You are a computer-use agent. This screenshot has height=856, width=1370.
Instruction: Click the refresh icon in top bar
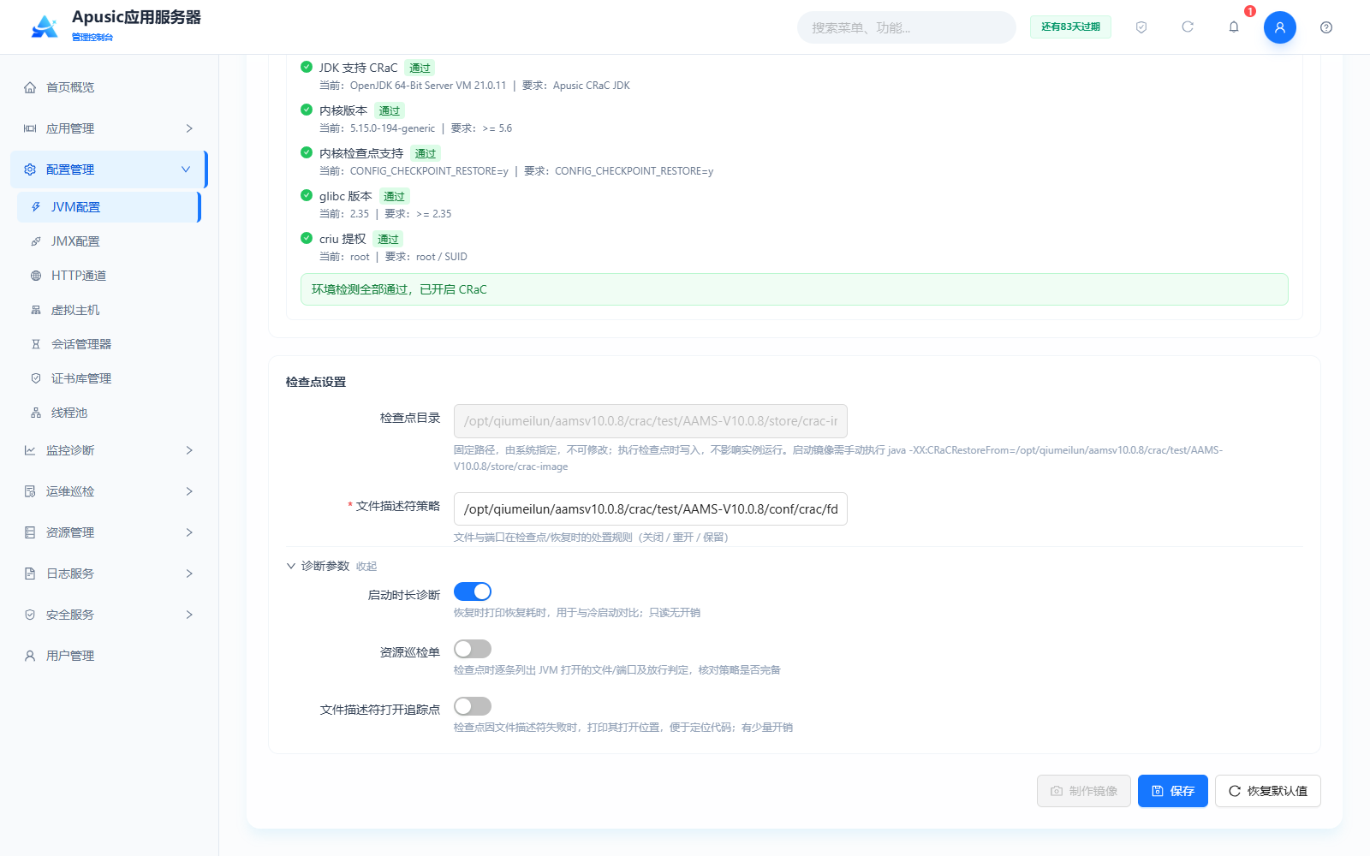(1188, 27)
